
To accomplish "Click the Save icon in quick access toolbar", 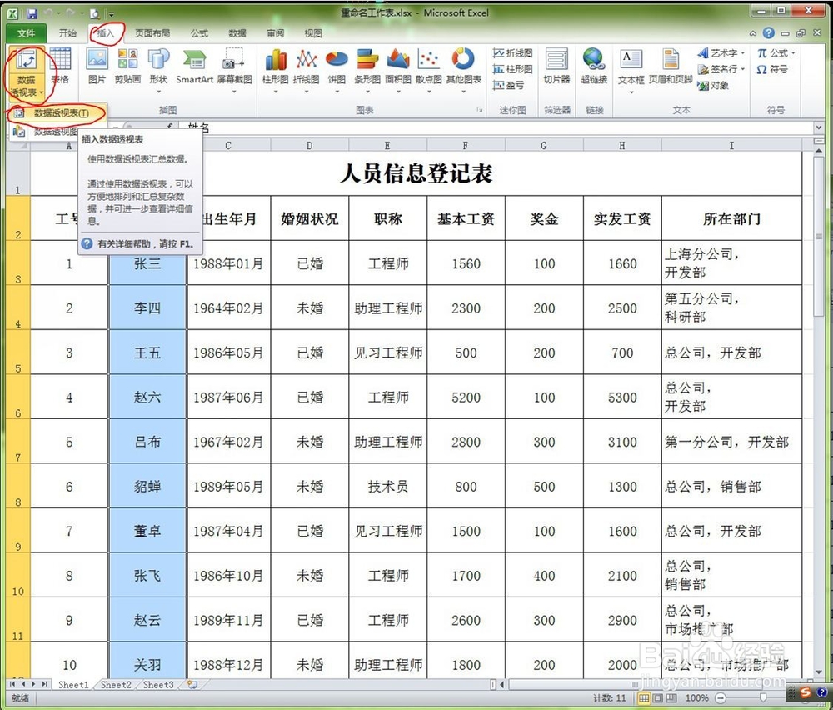I will [32, 13].
